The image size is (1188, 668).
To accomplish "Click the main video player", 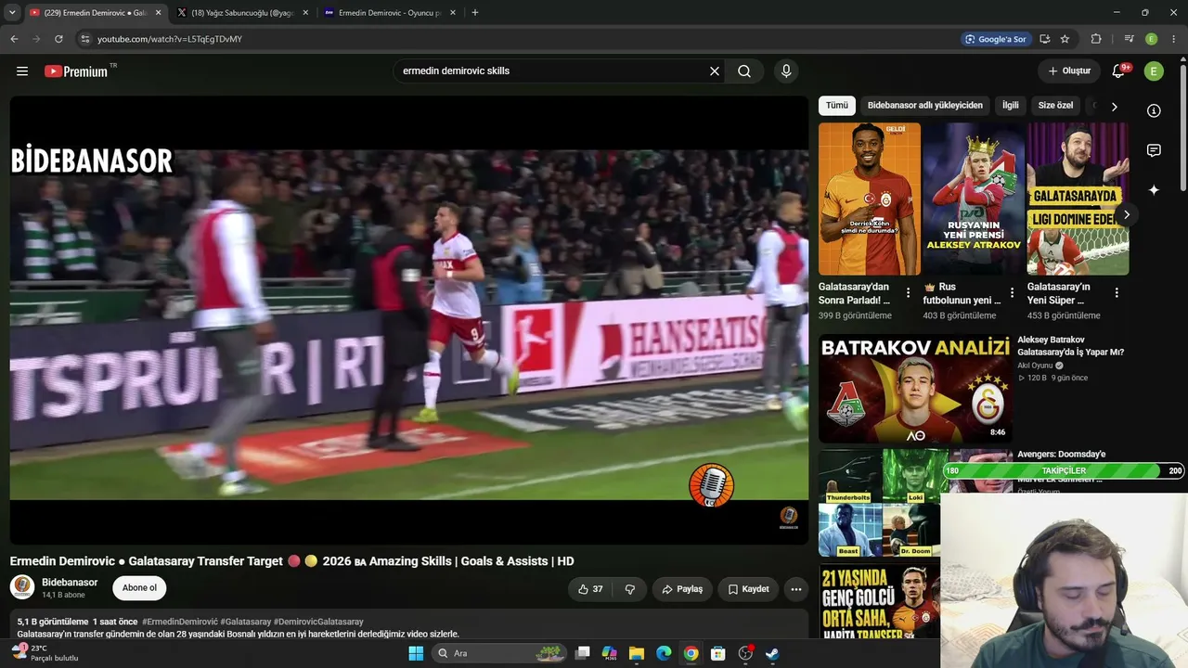I will pyautogui.click(x=409, y=320).
